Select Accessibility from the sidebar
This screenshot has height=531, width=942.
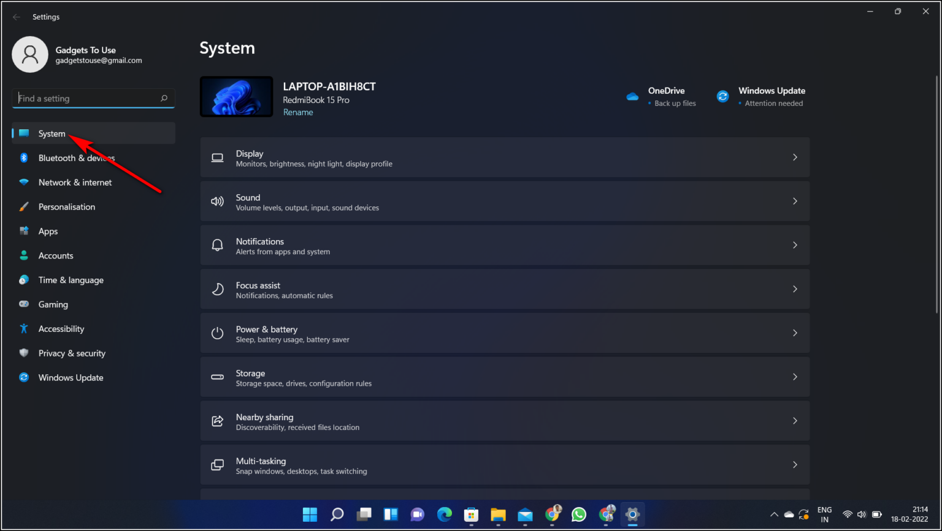[61, 329]
